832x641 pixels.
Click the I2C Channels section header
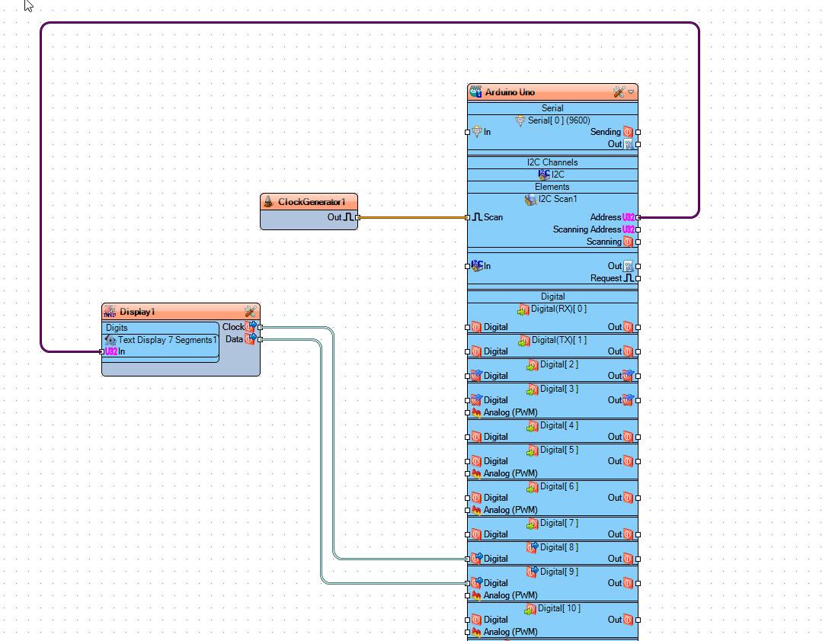(x=552, y=162)
